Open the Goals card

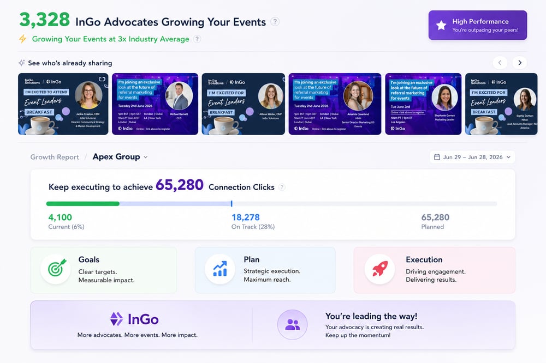point(103,270)
